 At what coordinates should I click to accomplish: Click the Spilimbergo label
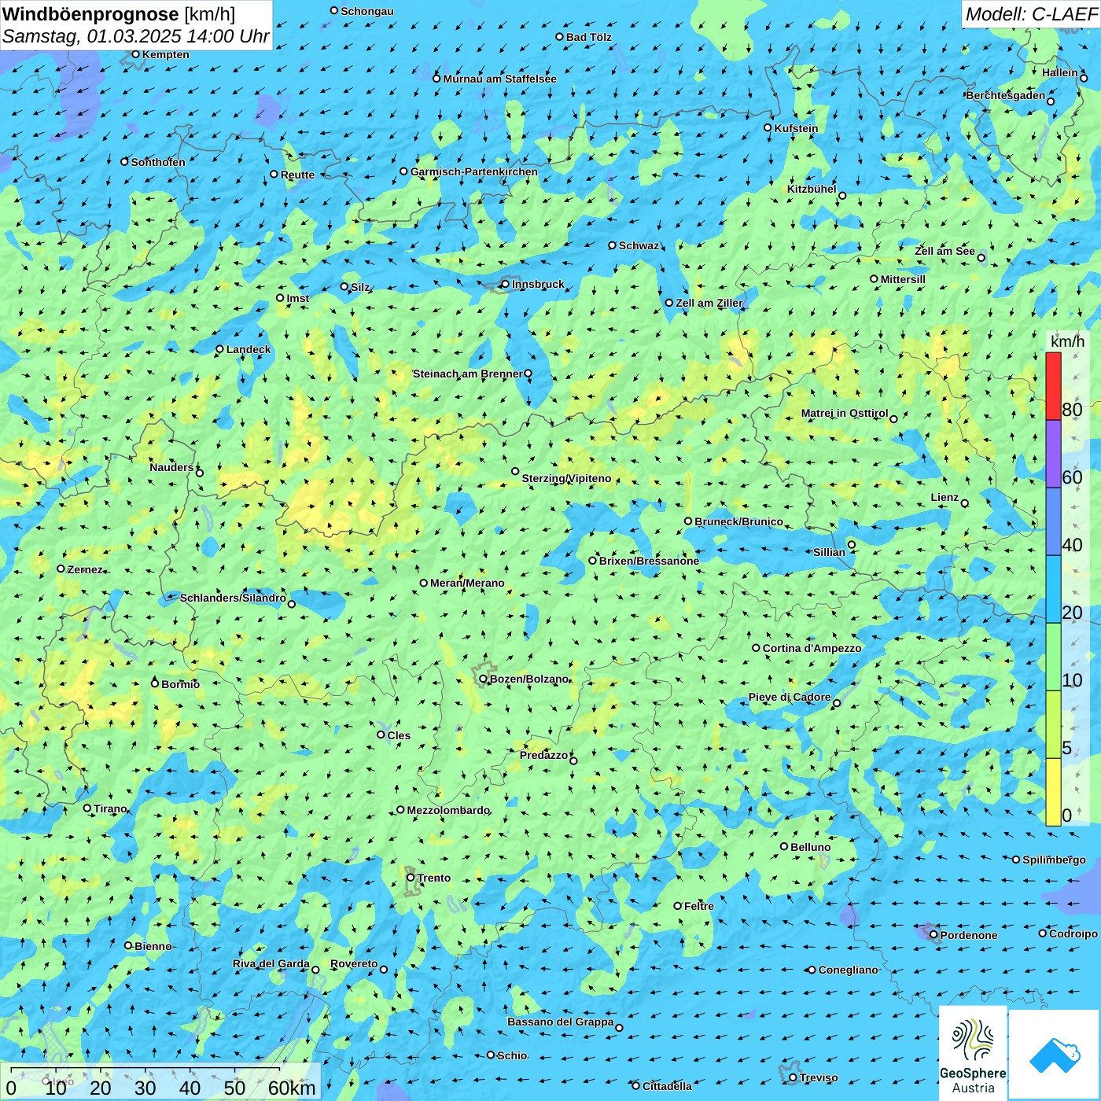click(x=1054, y=860)
